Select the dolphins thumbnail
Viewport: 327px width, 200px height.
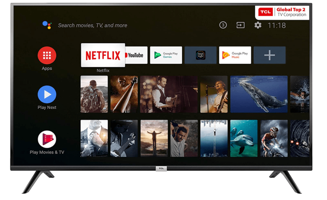(244, 138)
